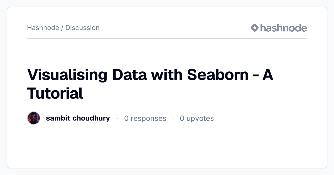The image size is (334, 175).
Task: Click the slash separator in the breadcrumb
Action: tap(62, 28)
